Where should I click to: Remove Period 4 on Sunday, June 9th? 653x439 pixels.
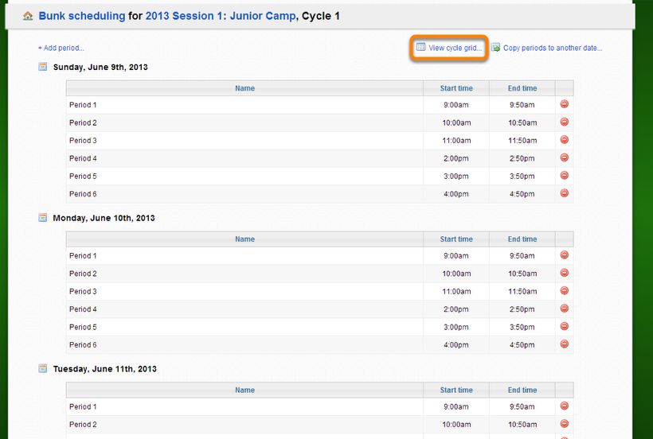coord(564,158)
